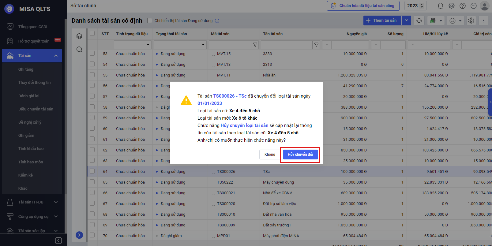Open the 2023 year selector
The height and width of the screenshot is (246, 492).
[x=415, y=6]
